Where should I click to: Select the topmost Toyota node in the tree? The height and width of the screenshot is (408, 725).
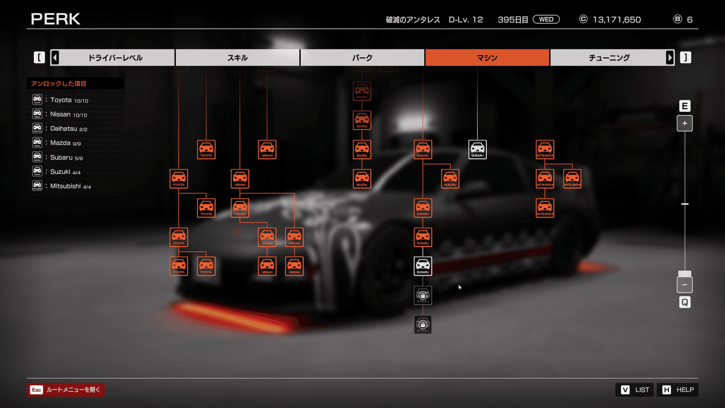(x=207, y=149)
